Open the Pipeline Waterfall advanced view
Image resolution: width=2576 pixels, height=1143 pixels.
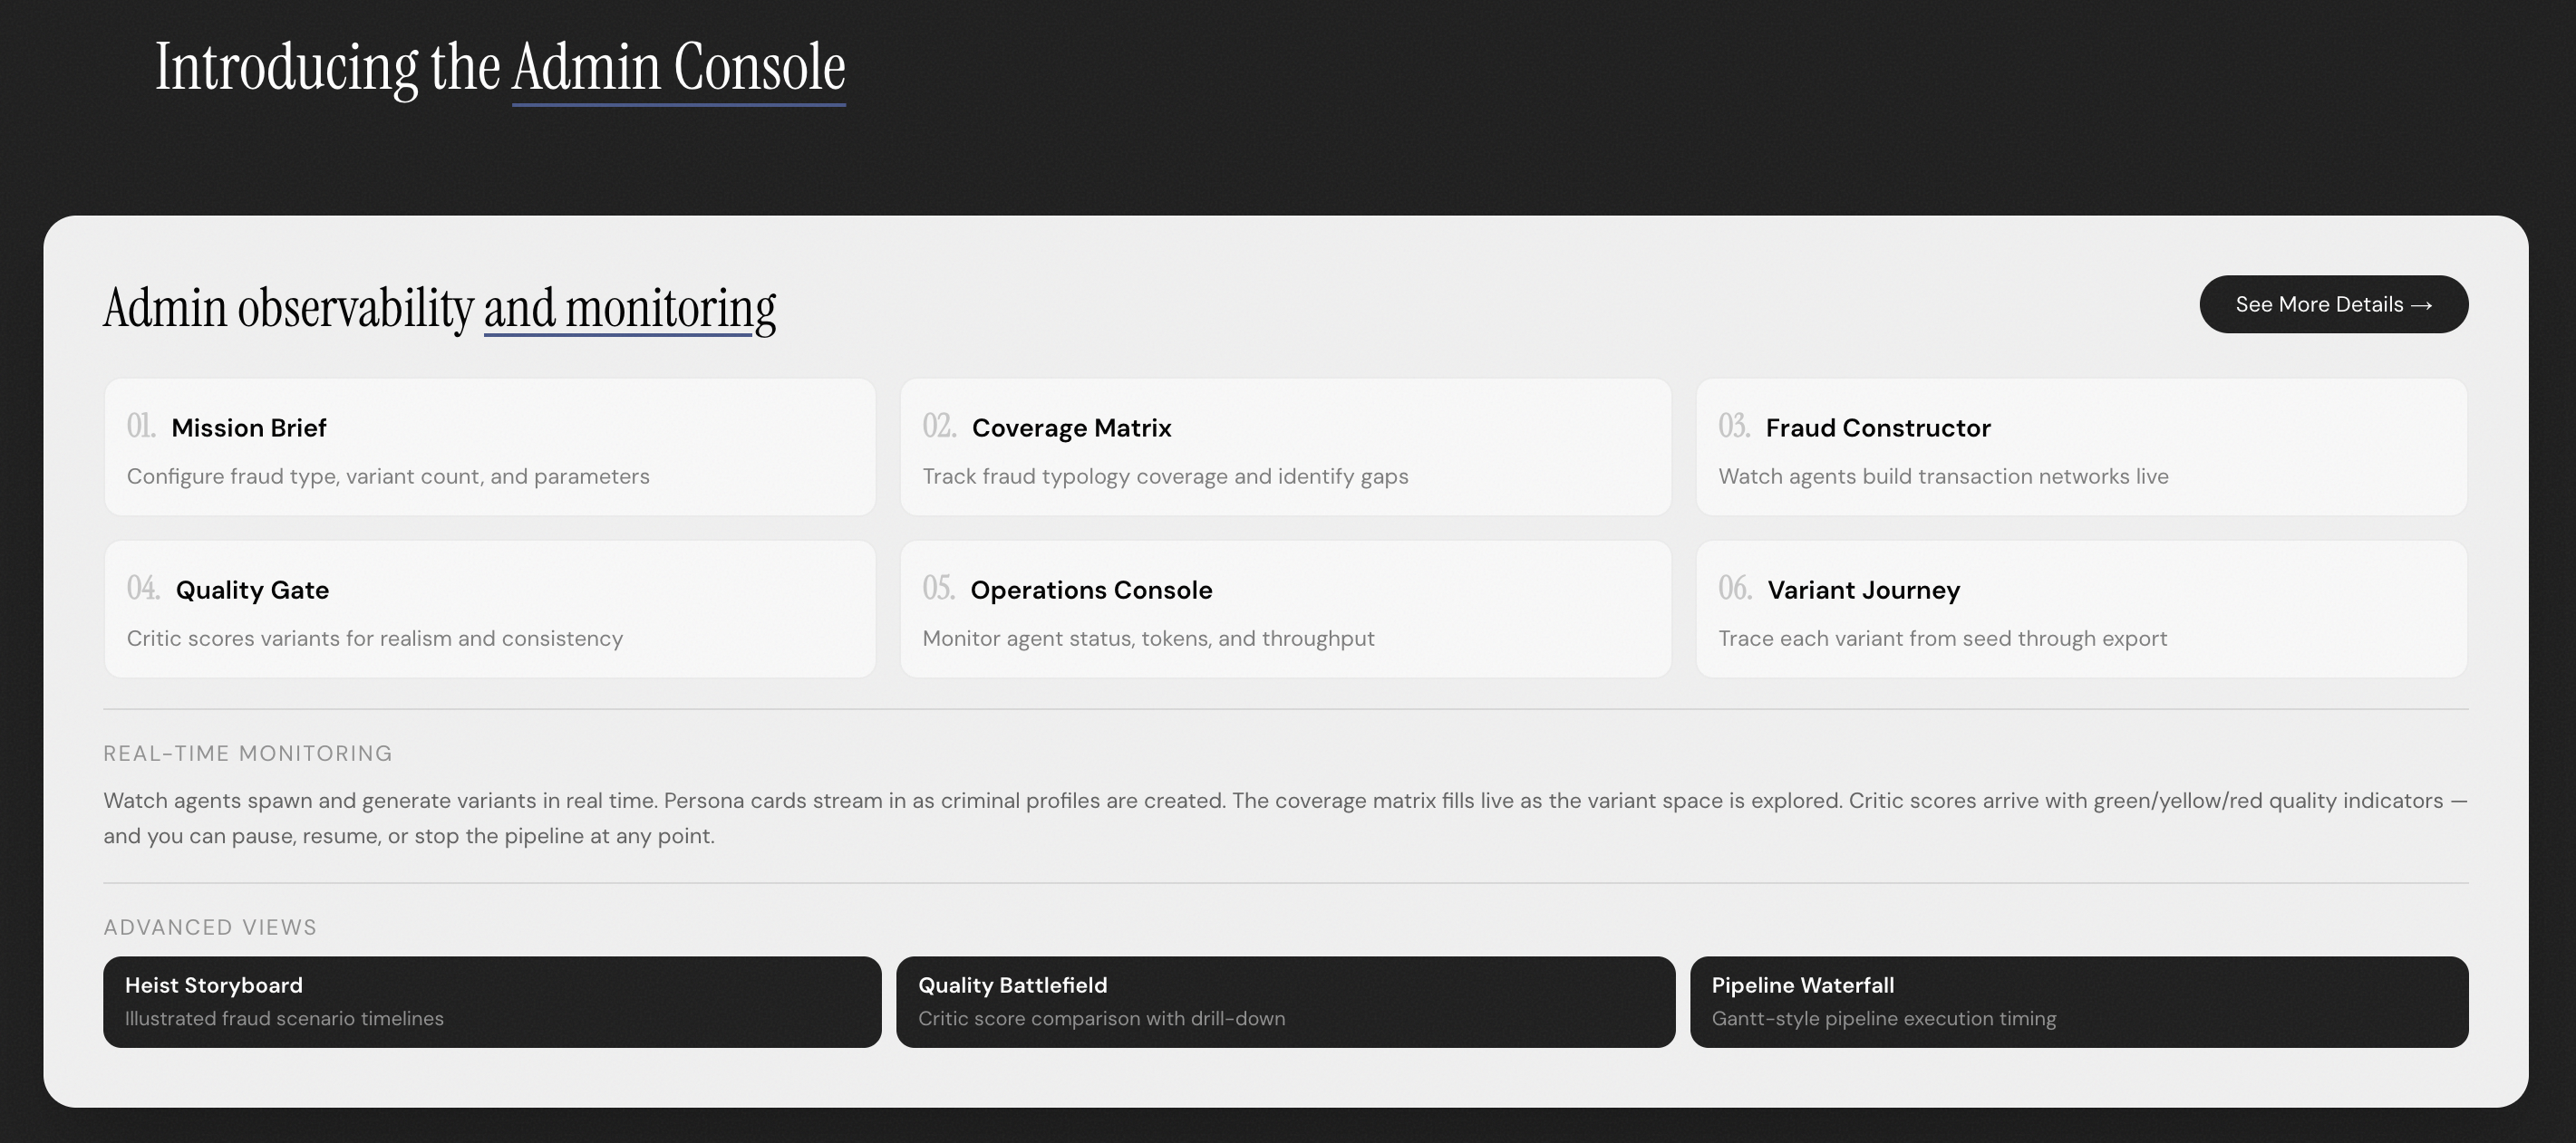pyautogui.click(x=2078, y=1002)
